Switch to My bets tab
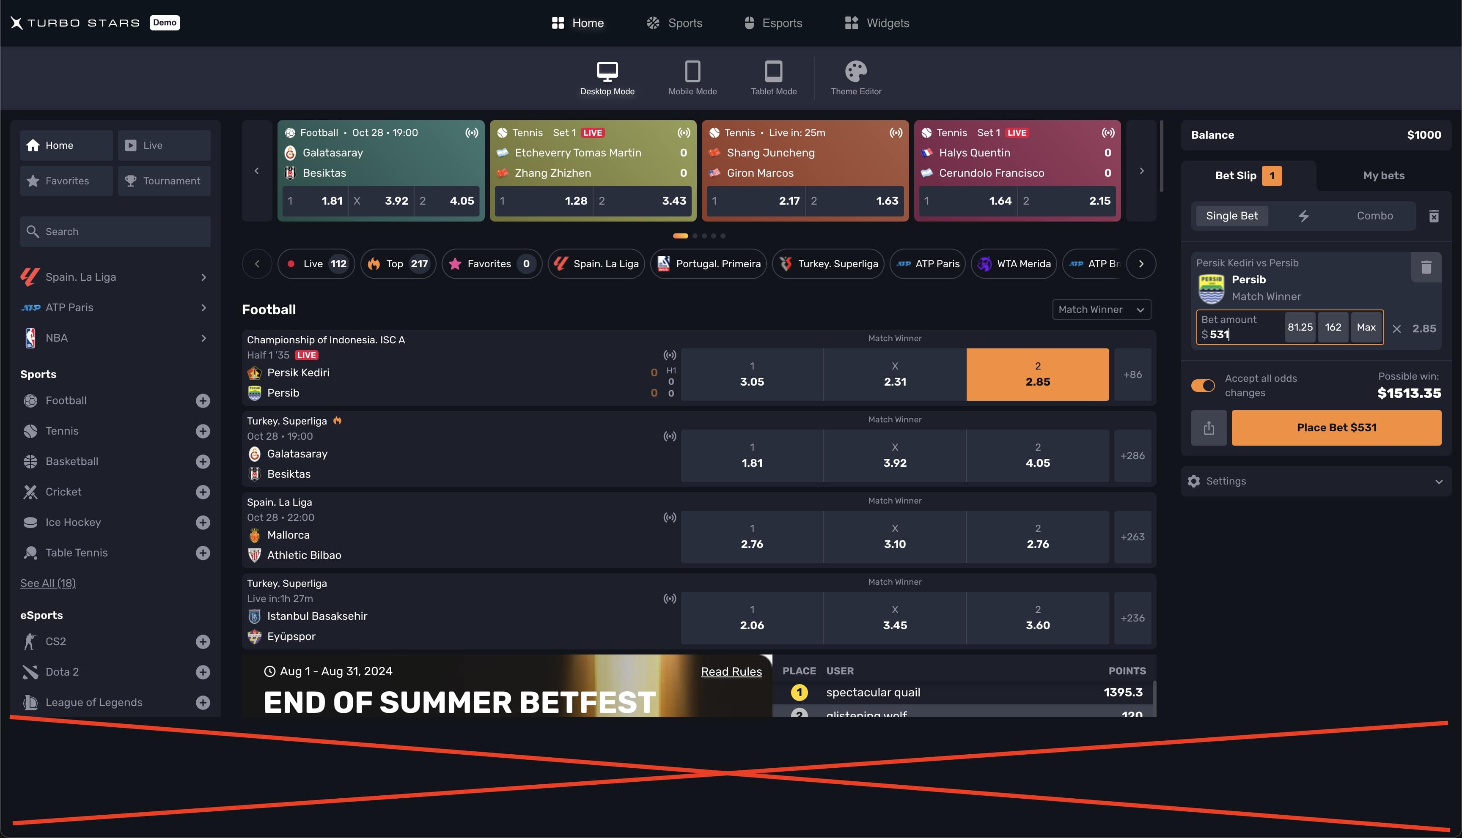The image size is (1462, 838). 1383,175
